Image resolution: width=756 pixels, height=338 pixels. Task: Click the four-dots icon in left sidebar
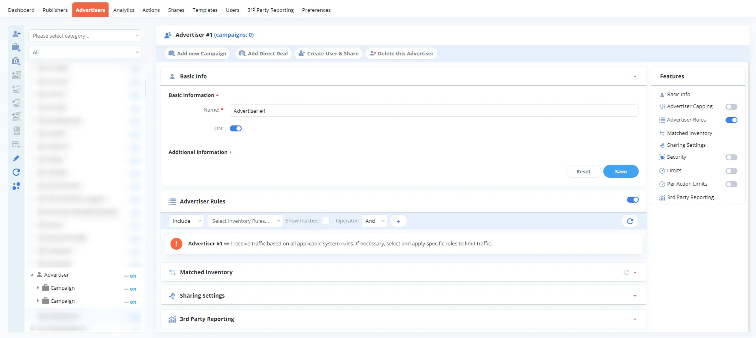pos(16,186)
